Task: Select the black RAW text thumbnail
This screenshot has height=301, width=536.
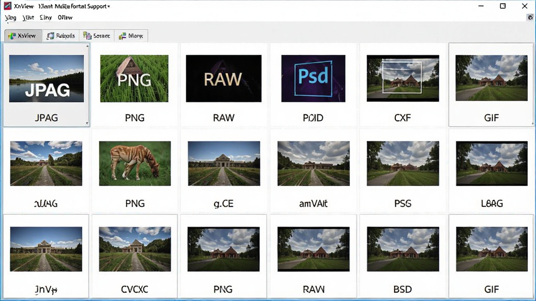Action: click(224, 78)
